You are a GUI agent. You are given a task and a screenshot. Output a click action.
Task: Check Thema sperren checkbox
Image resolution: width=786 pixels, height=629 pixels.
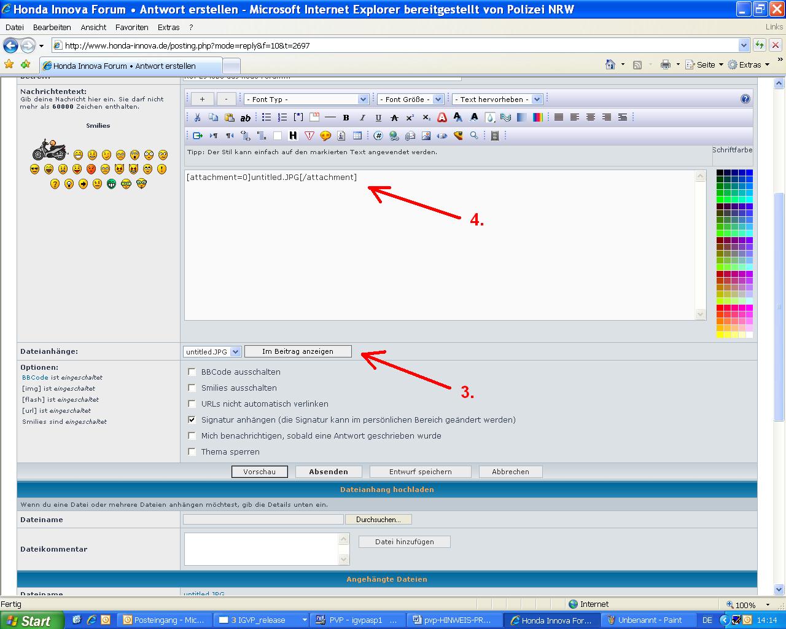(192, 451)
